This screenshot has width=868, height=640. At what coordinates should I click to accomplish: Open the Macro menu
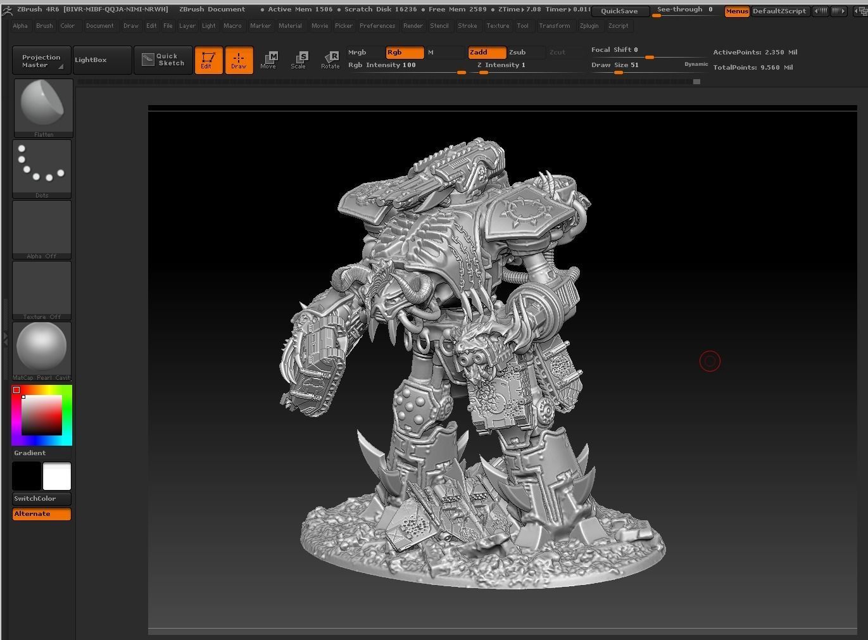[232, 26]
